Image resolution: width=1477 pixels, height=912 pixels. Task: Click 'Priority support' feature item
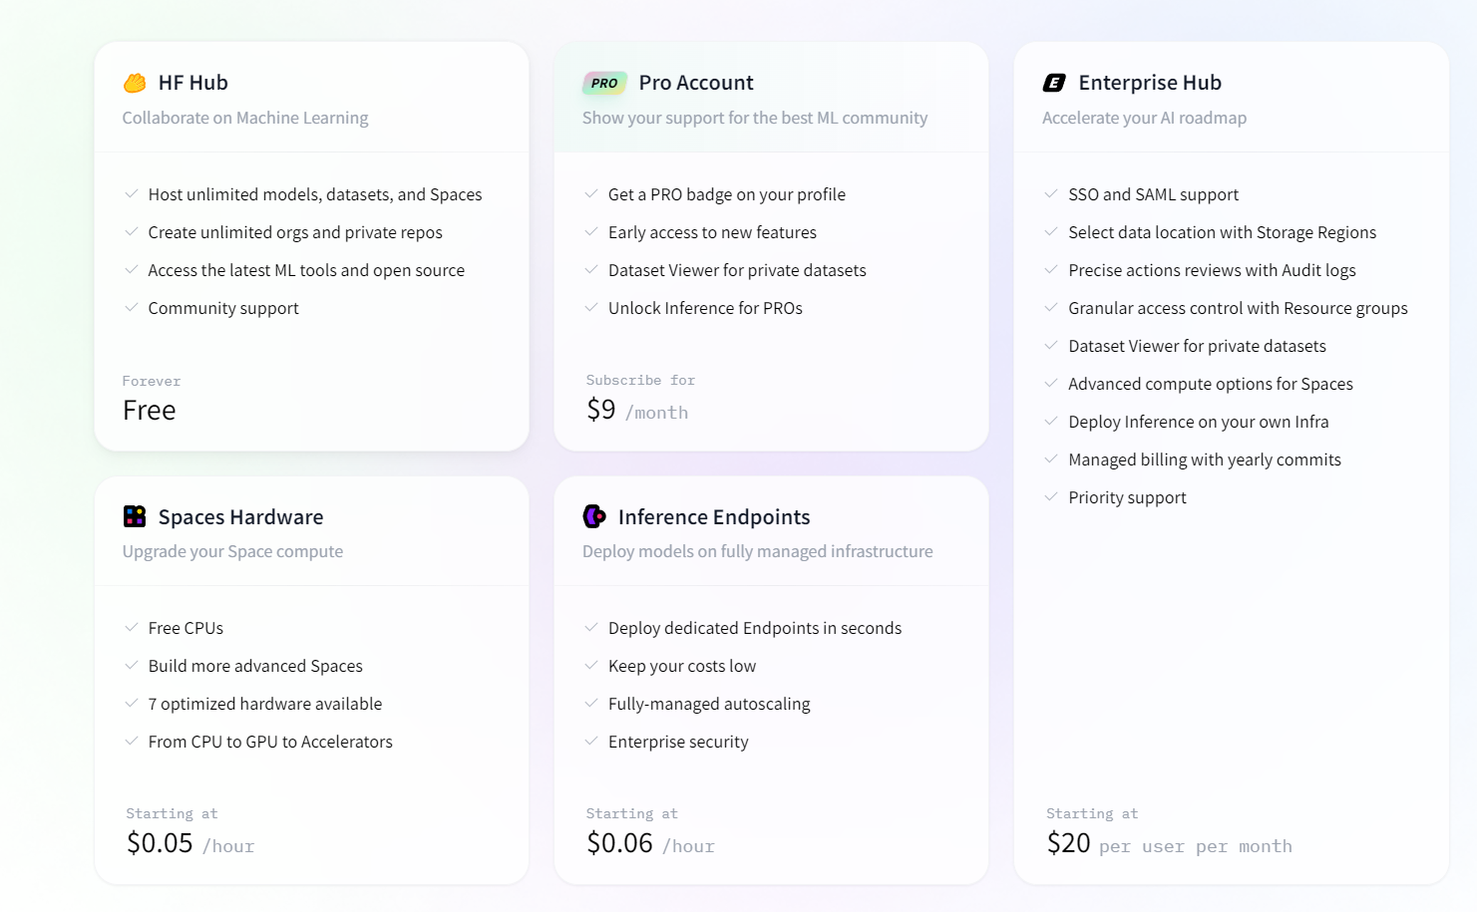[1127, 497]
